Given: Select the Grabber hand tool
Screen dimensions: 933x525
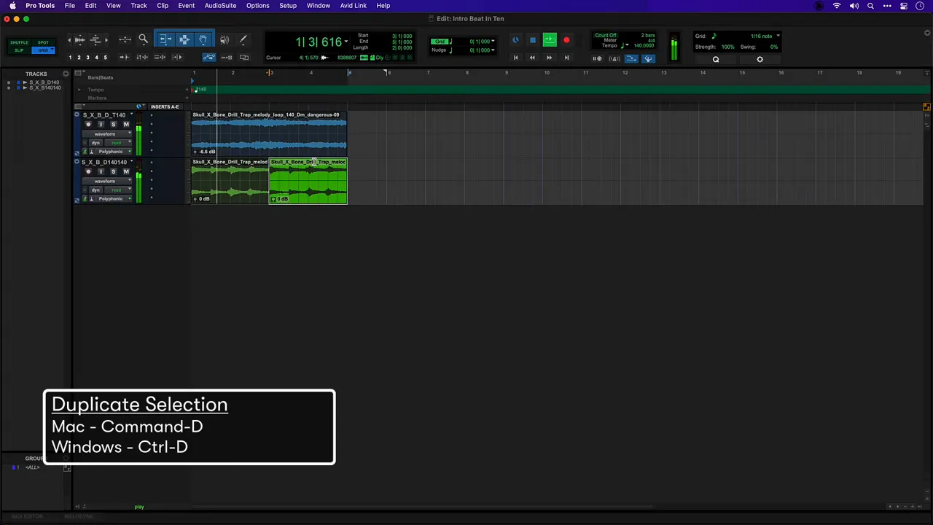Looking at the screenshot, I should click(203, 40).
